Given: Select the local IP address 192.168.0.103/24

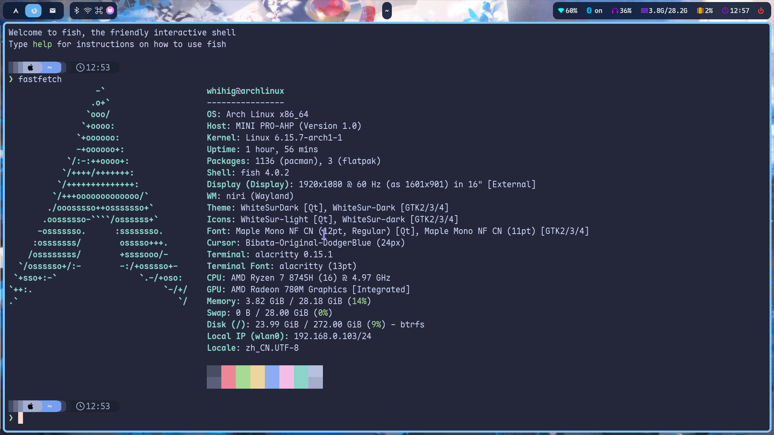Looking at the screenshot, I should 332,336.
